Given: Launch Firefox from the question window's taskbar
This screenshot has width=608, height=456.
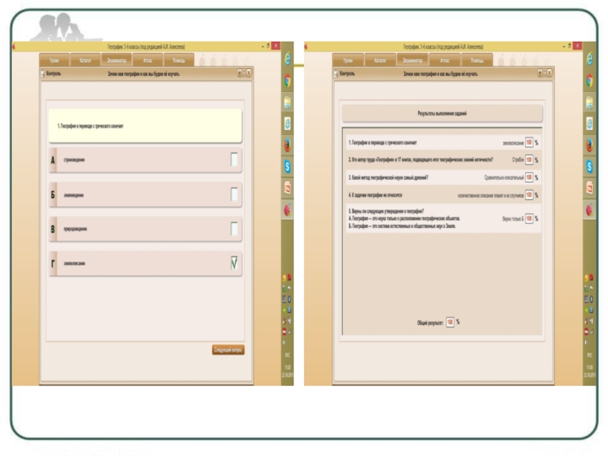Looking at the screenshot, I should (287, 145).
